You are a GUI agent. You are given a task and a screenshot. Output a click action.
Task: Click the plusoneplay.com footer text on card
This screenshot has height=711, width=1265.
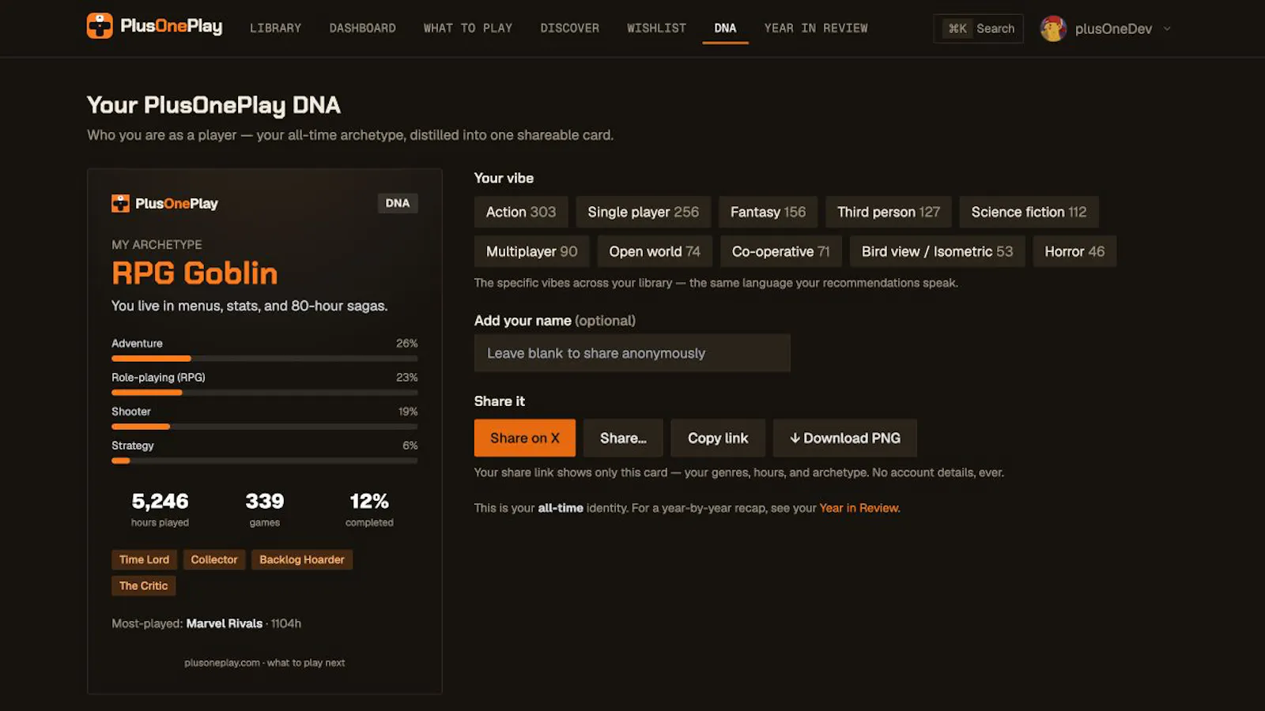pyautogui.click(x=264, y=663)
